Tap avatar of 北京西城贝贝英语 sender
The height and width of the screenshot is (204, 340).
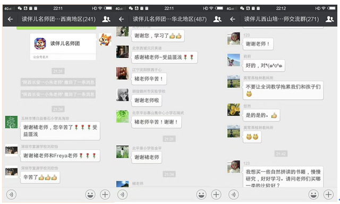tap(123, 52)
